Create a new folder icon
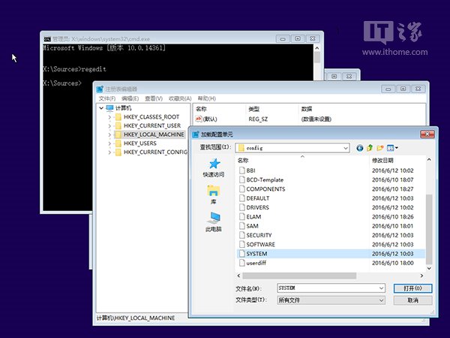 tap(380, 148)
